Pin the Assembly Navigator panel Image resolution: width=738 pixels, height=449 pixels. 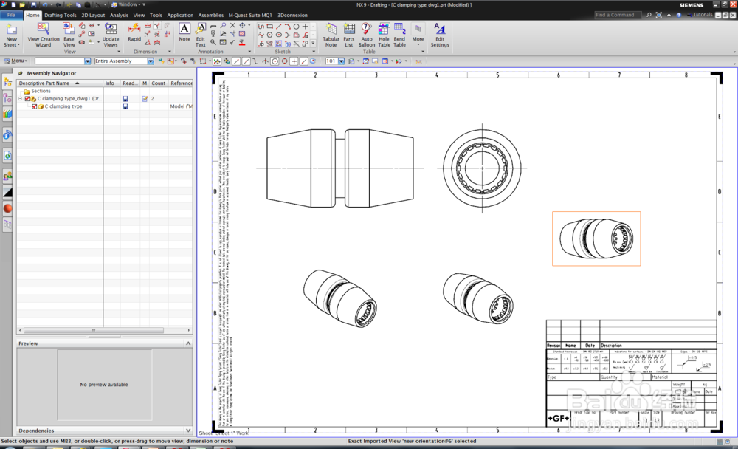pyautogui.click(x=21, y=73)
